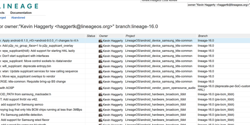Open the Documentation menu
Viewport: 250px width, 125px height.
point(21,13)
